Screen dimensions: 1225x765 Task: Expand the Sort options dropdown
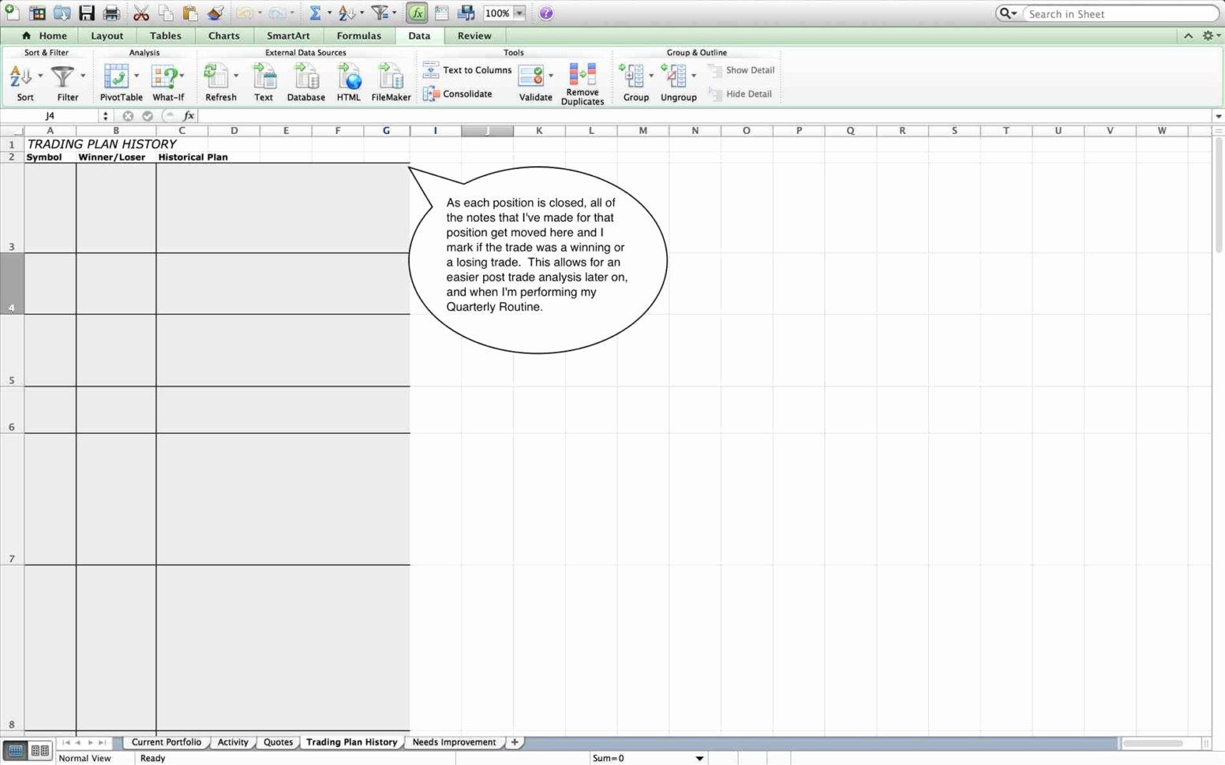(x=39, y=75)
